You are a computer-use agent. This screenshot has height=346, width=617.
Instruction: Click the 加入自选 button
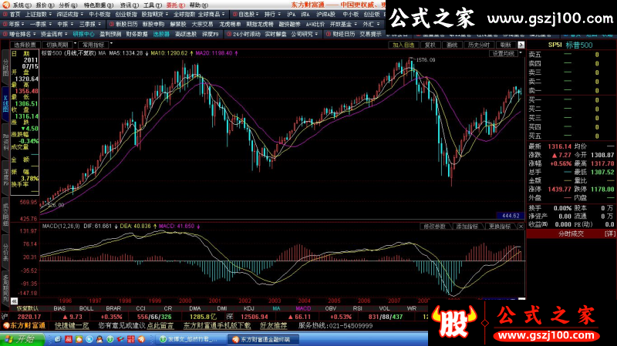coord(403,45)
